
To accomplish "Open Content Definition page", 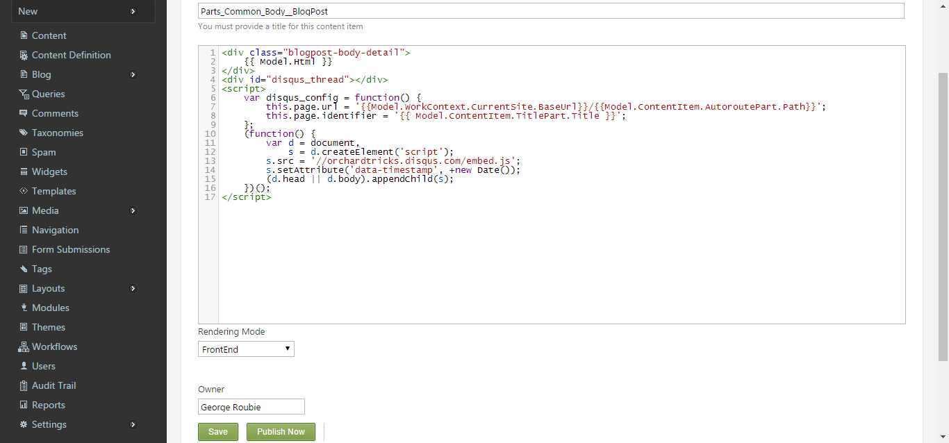I will click(72, 55).
